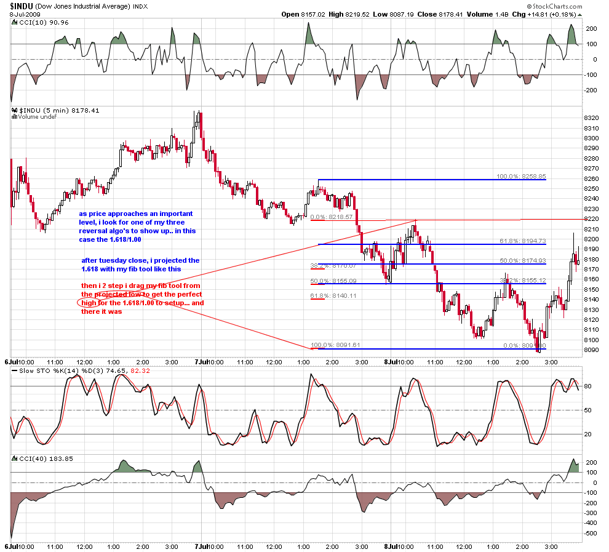The image size is (609, 552).
Task: Click the Slow STO legend line marker
Action: [14, 370]
